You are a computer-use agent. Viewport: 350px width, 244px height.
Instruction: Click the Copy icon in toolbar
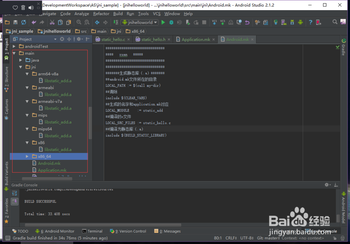click(x=60, y=22)
